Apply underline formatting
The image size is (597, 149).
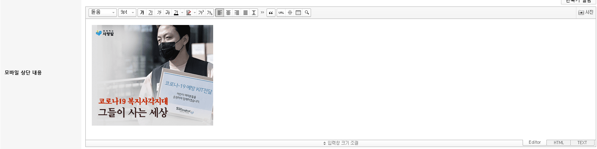[150, 12]
